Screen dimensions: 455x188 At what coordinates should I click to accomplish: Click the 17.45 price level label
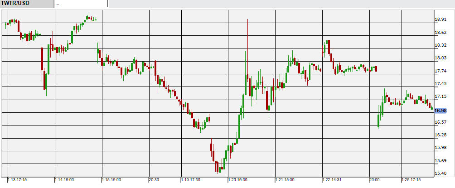[441, 84]
